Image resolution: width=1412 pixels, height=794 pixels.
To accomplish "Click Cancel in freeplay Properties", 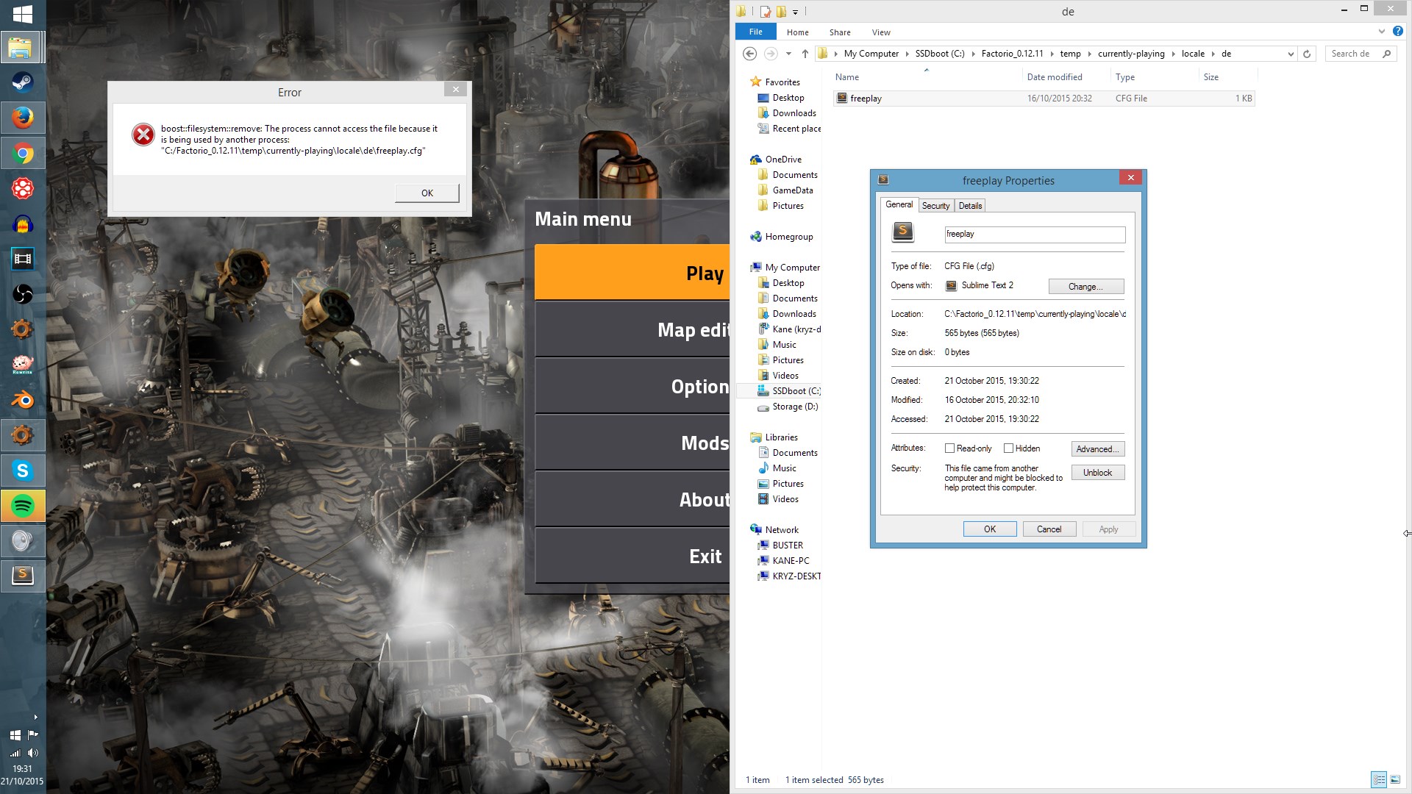I will 1049,529.
